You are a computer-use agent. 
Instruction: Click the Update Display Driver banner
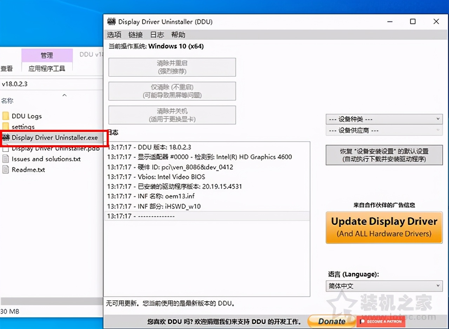click(x=384, y=227)
